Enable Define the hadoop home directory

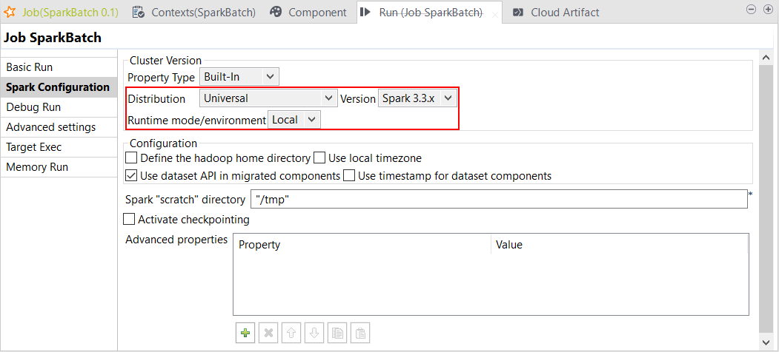[x=132, y=158]
